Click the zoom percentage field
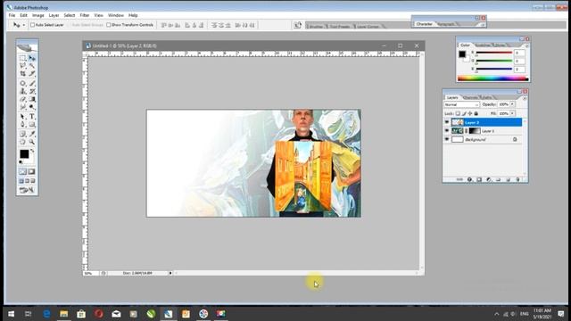 click(x=90, y=273)
